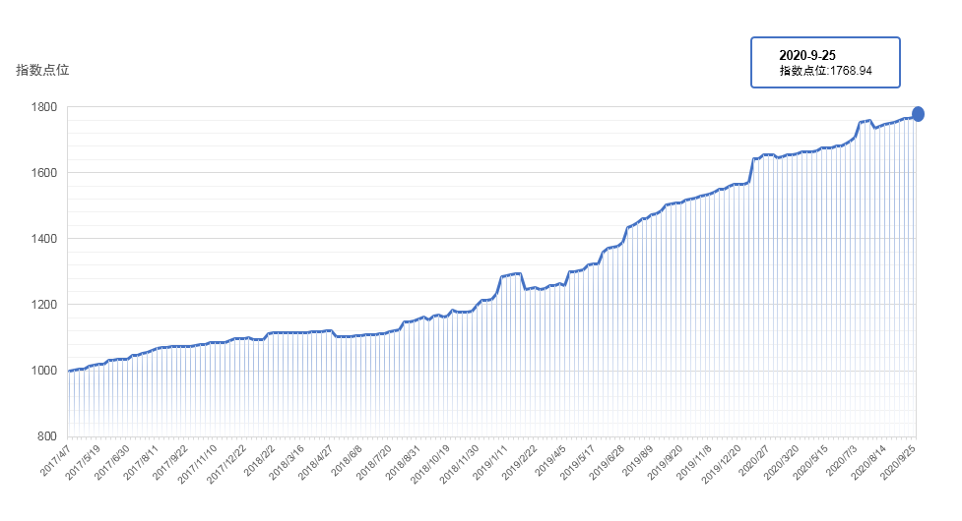Viewport: 962px width, 521px height.
Task: Select x-axis date label 2019/8/9
Action: [x=637, y=460]
